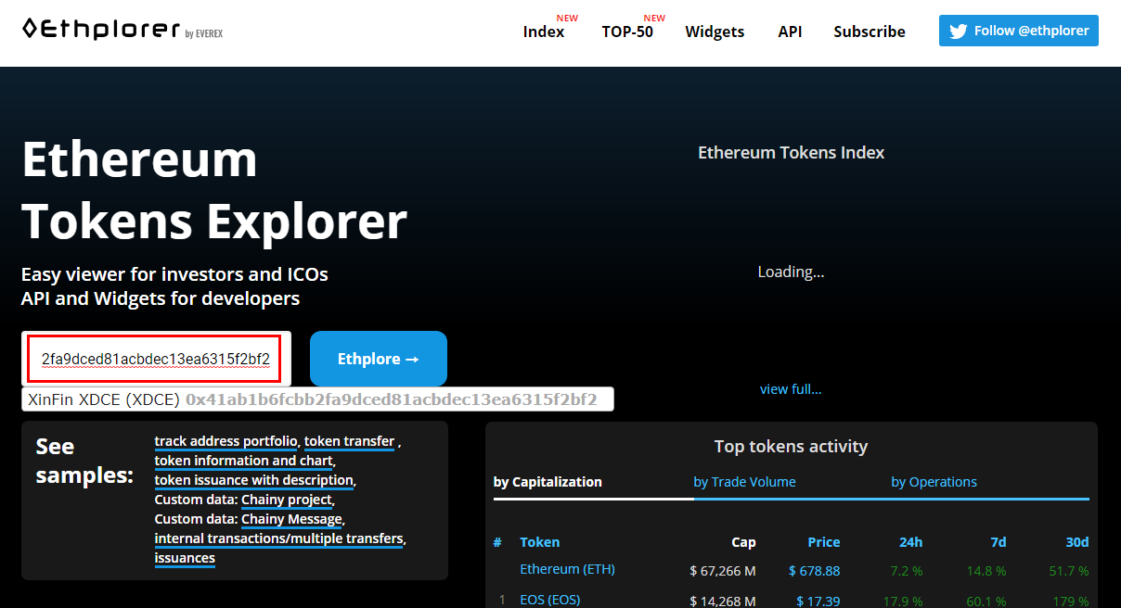Click Ethereum cap $ 67,266 M
This screenshot has height=608, width=1121.
coord(723,571)
